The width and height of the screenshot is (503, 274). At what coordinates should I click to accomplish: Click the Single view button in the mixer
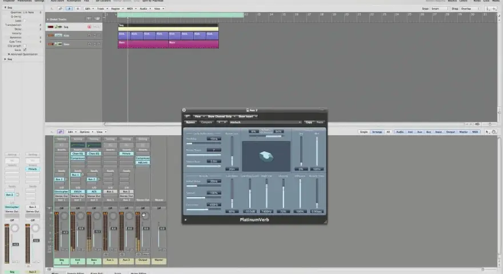pos(364,132)
